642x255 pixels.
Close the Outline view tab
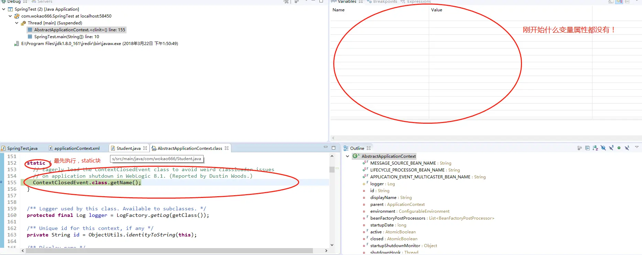pos(369,148)
